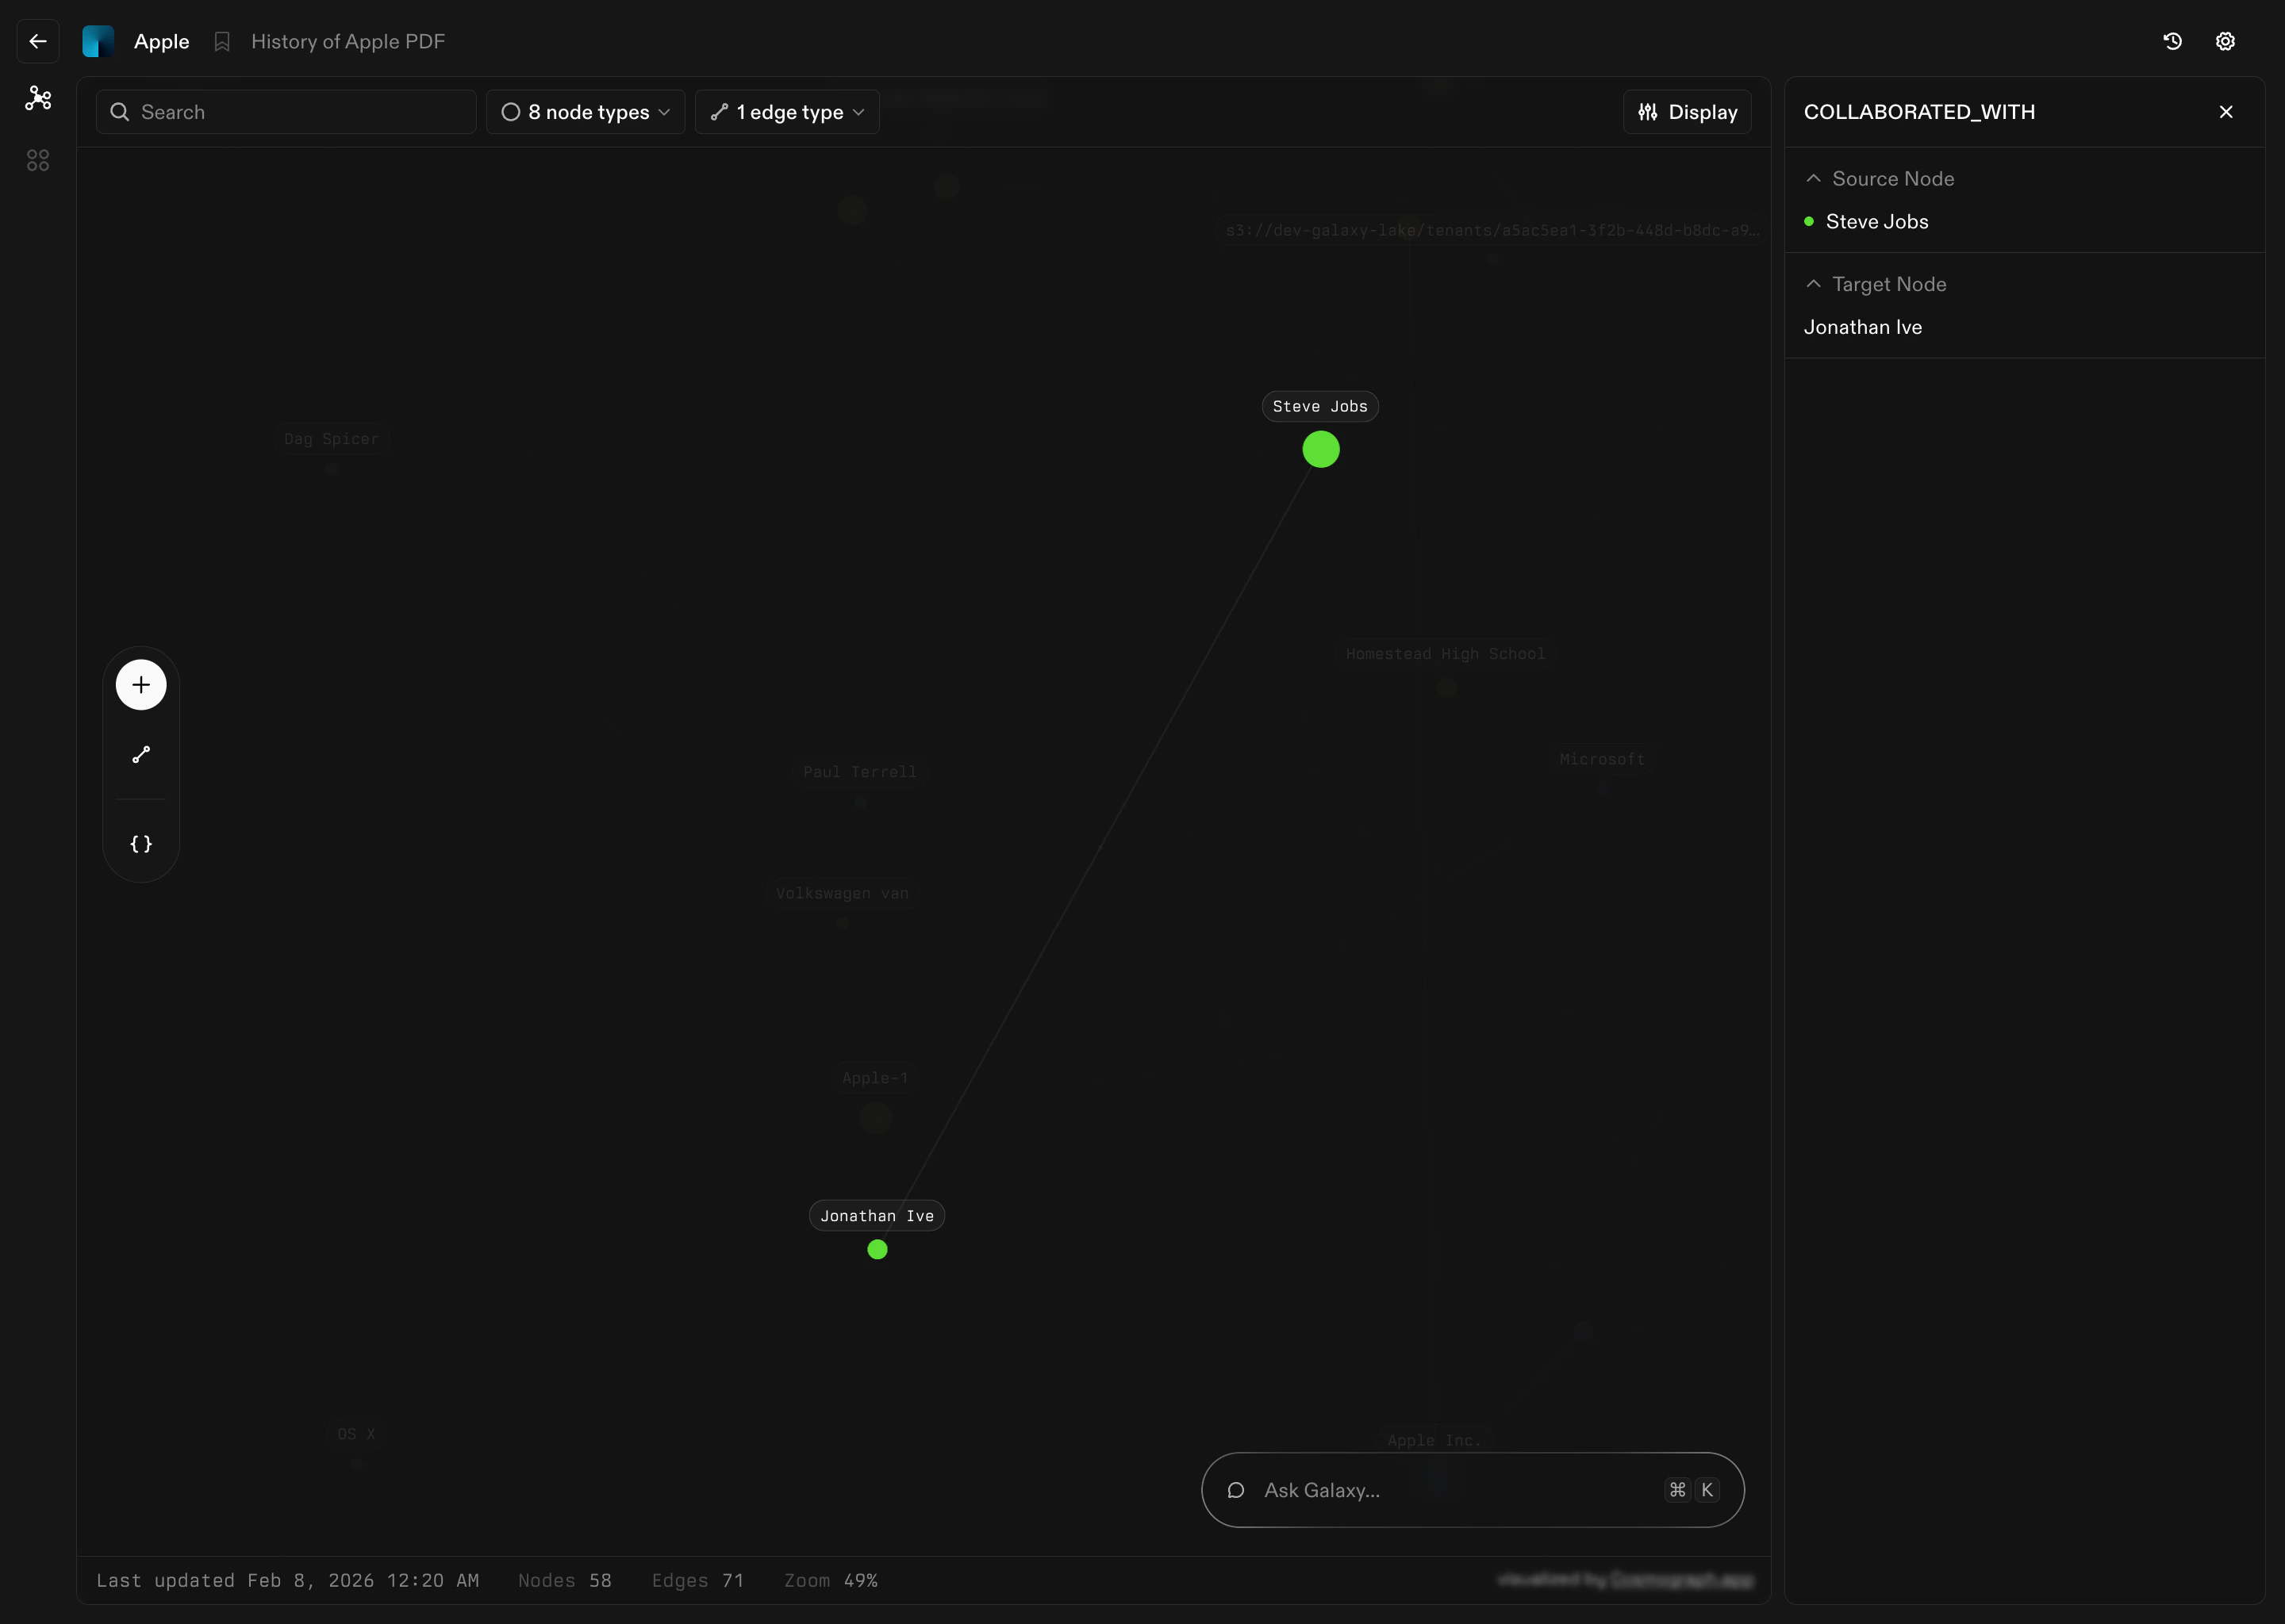Click the back arrow button
2285x1624 pixels.
click(38, 41)
